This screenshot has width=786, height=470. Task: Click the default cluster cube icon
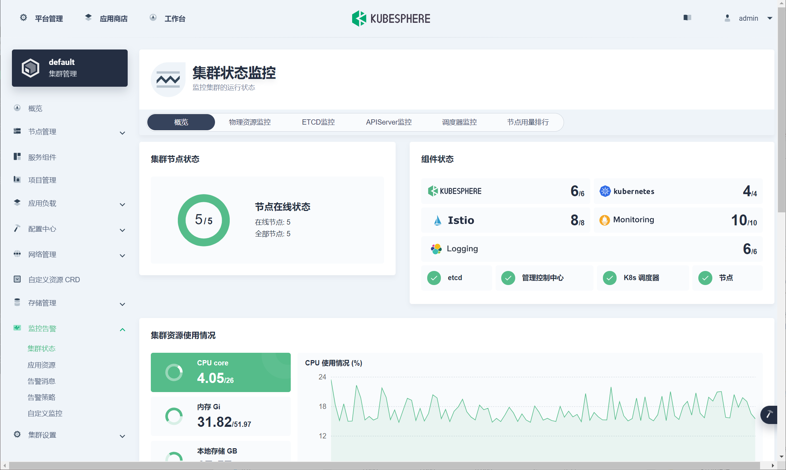pyautogui.click(x=31, y=68)
